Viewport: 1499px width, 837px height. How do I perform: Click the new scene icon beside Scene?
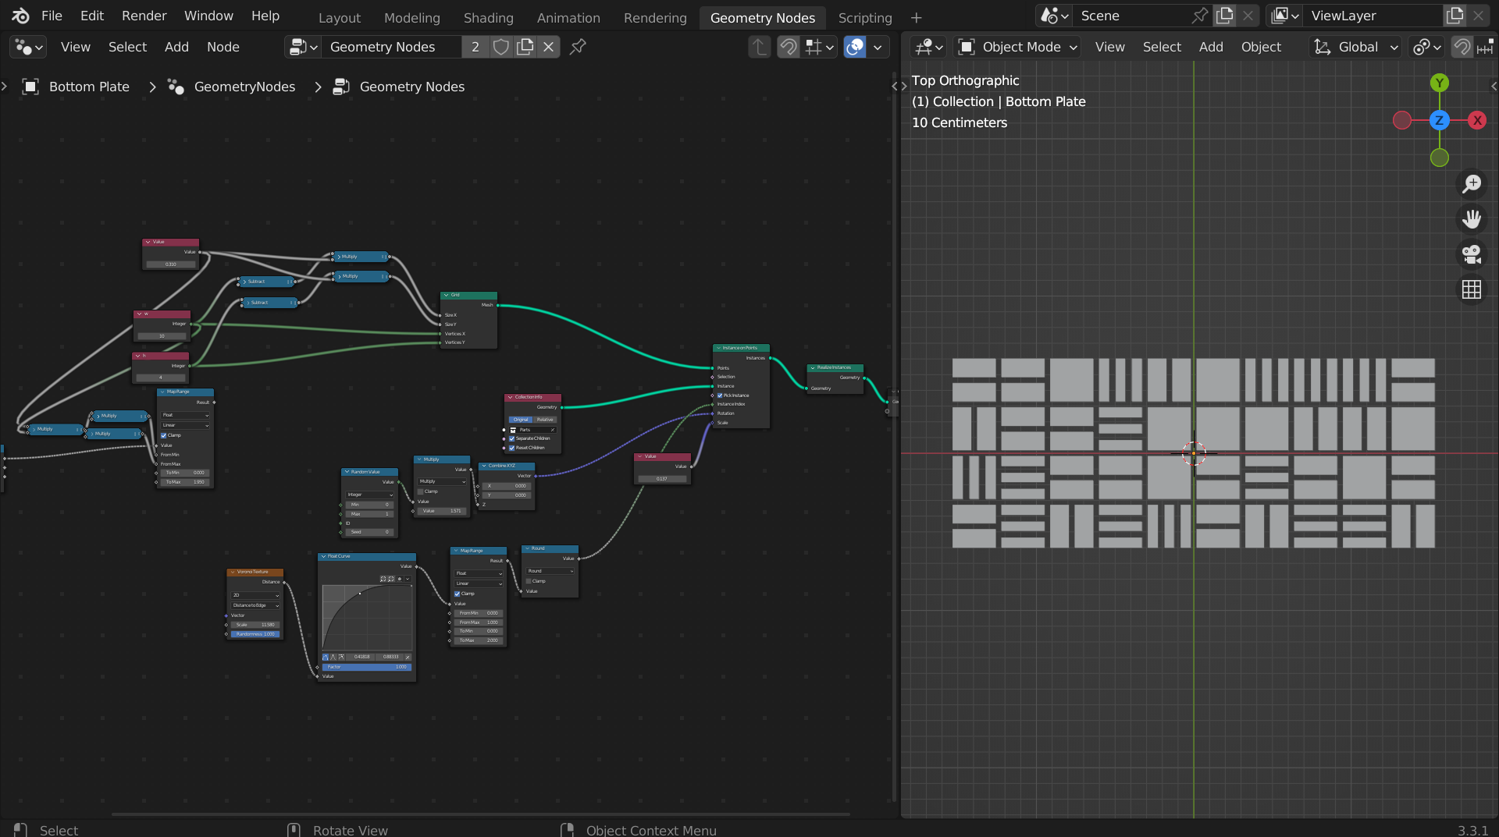point(1225,16)
